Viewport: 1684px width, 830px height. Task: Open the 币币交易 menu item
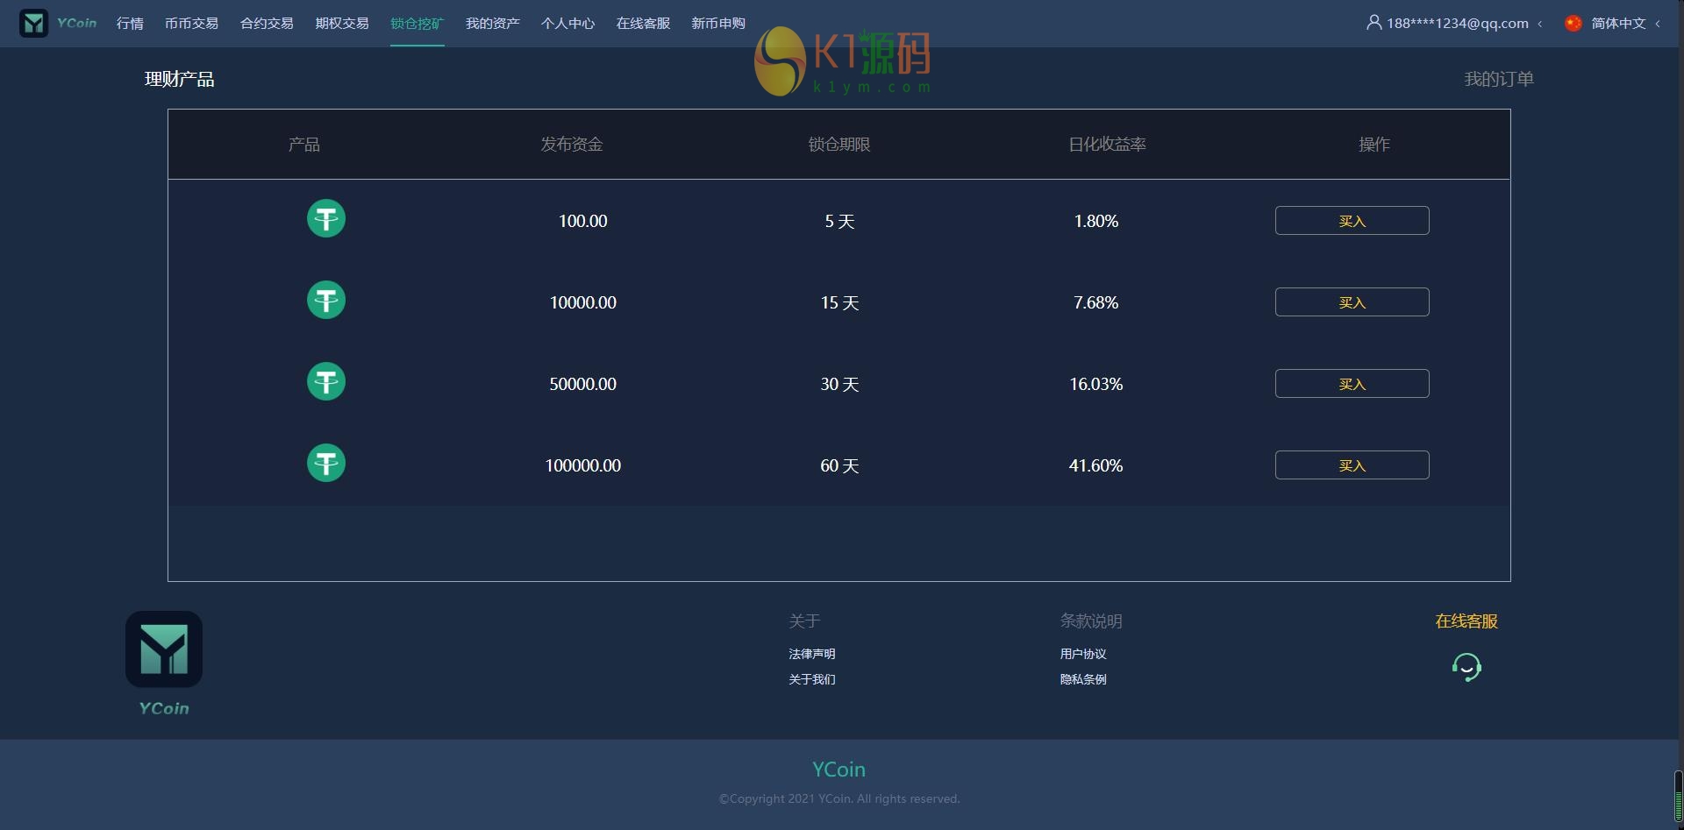click(x=191, y=24)
